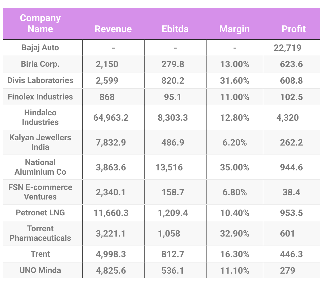Click Hindalco Industries revenue 64,963.2
This screenshot has width=323, height=281.
[x=111, y=118]
